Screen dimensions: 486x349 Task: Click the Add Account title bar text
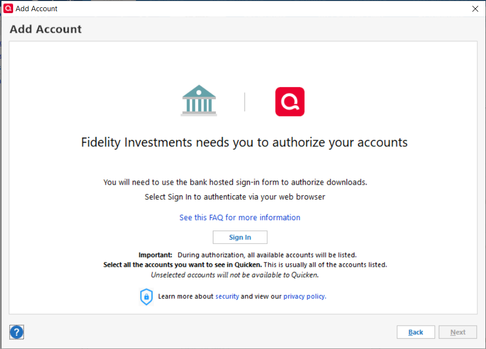pos(36,9)
